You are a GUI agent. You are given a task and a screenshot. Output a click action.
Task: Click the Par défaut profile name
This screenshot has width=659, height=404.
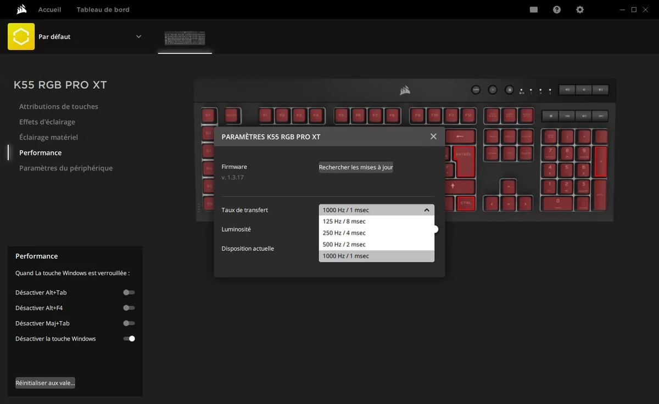pos(54,37)
